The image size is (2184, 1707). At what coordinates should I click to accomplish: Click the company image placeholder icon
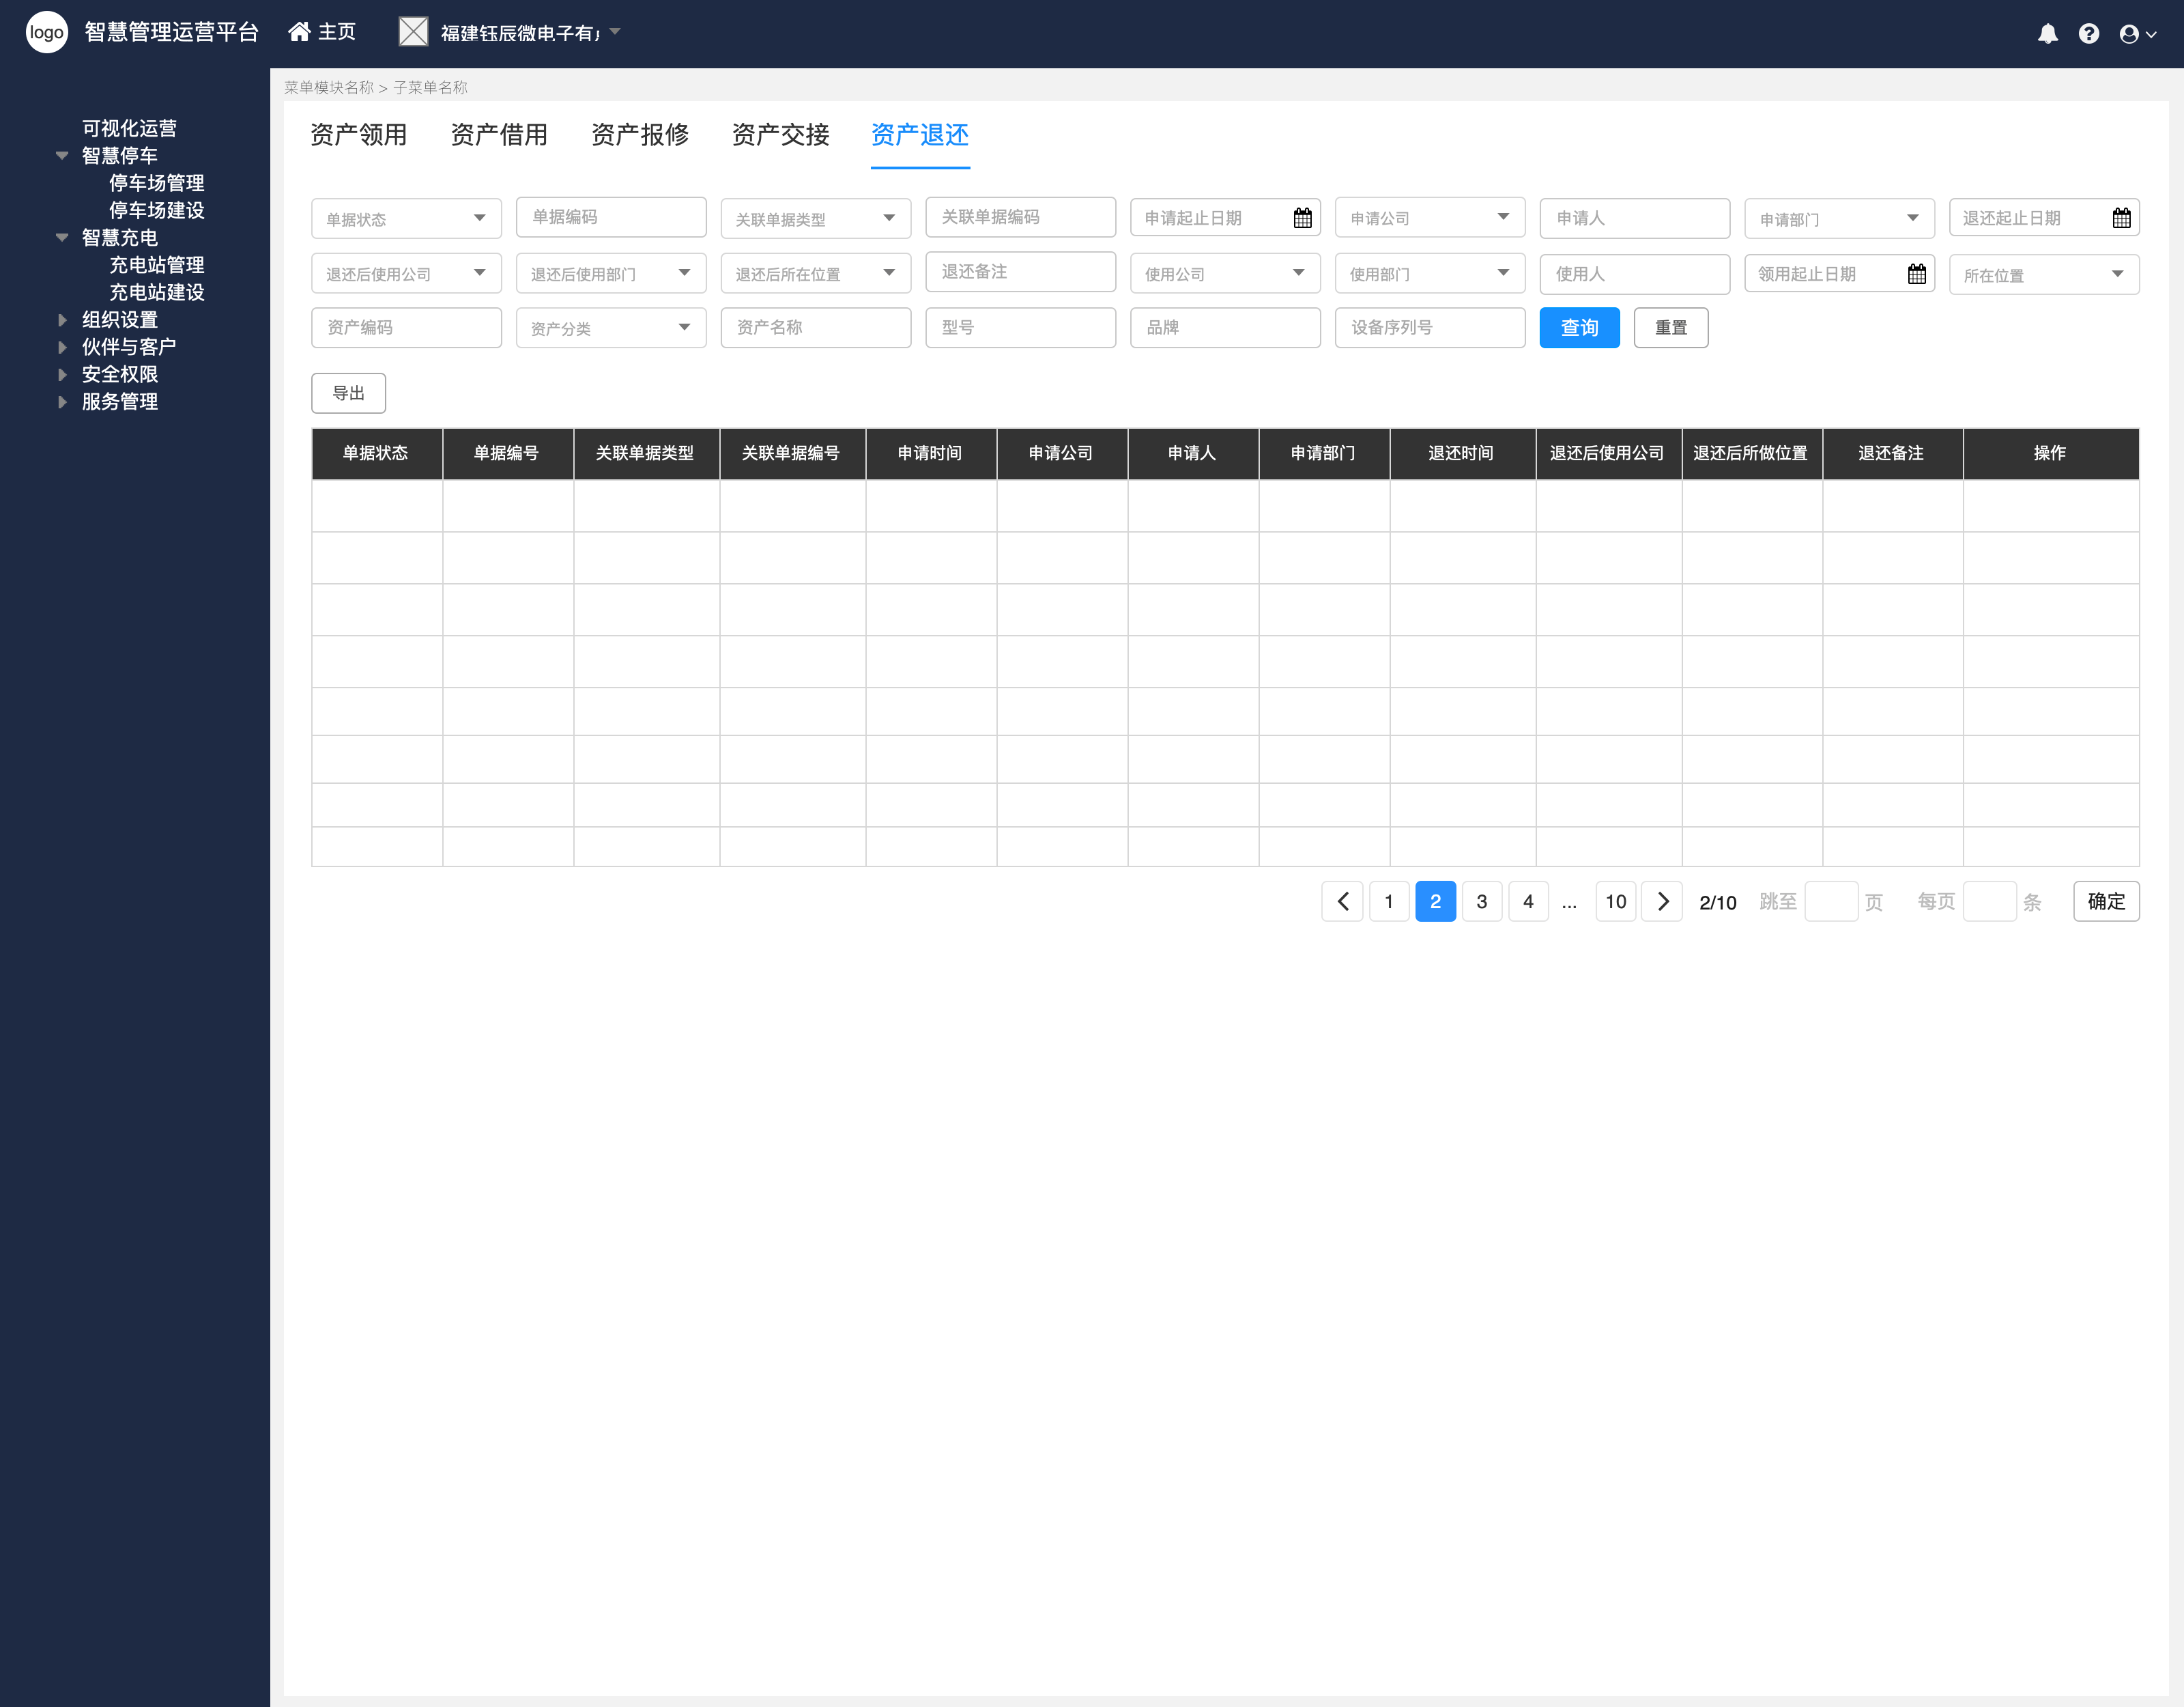tap(413, 32)
